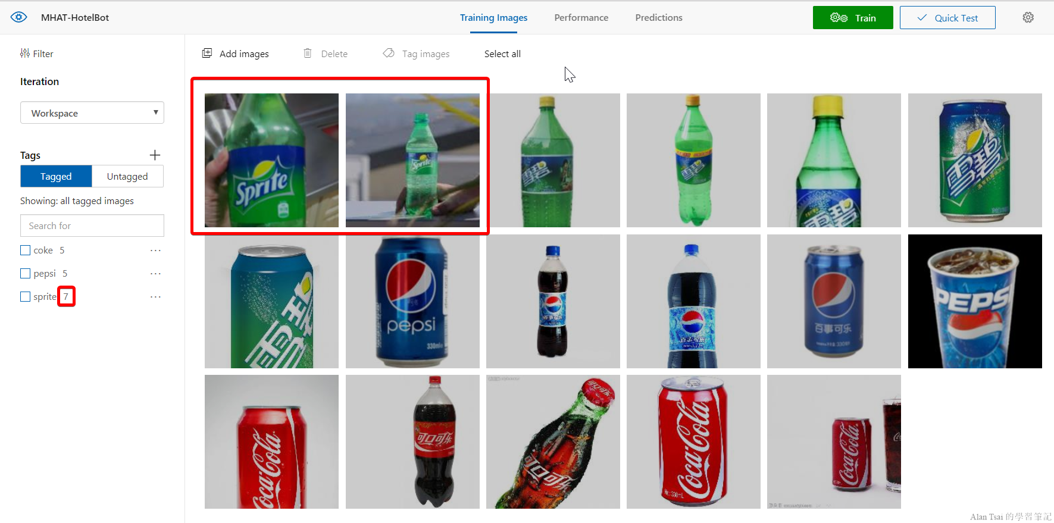1054x523 pixels.
Task: Select the wide green Sprite bottle yellow cap
Action: [x=553, y=160]
